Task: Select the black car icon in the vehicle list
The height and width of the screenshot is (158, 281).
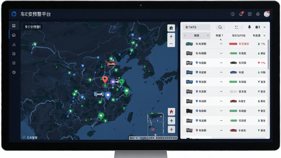Action: pyautogui.click(x=233, y=63)
